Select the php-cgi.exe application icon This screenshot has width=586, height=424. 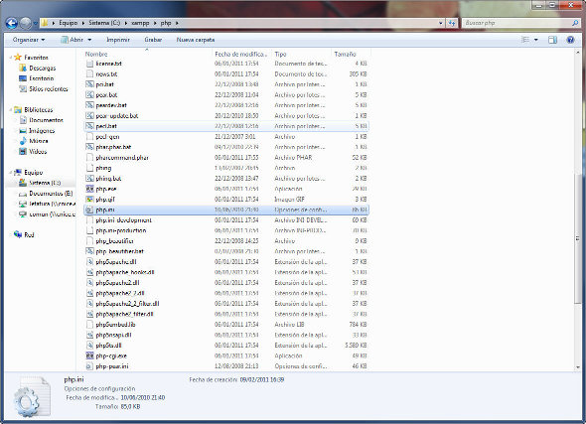[x=89, y=356]
